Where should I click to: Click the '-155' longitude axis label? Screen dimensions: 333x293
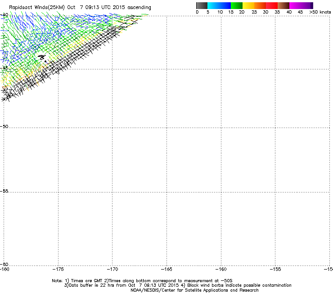pyautogui.click(x=275, y=270)
